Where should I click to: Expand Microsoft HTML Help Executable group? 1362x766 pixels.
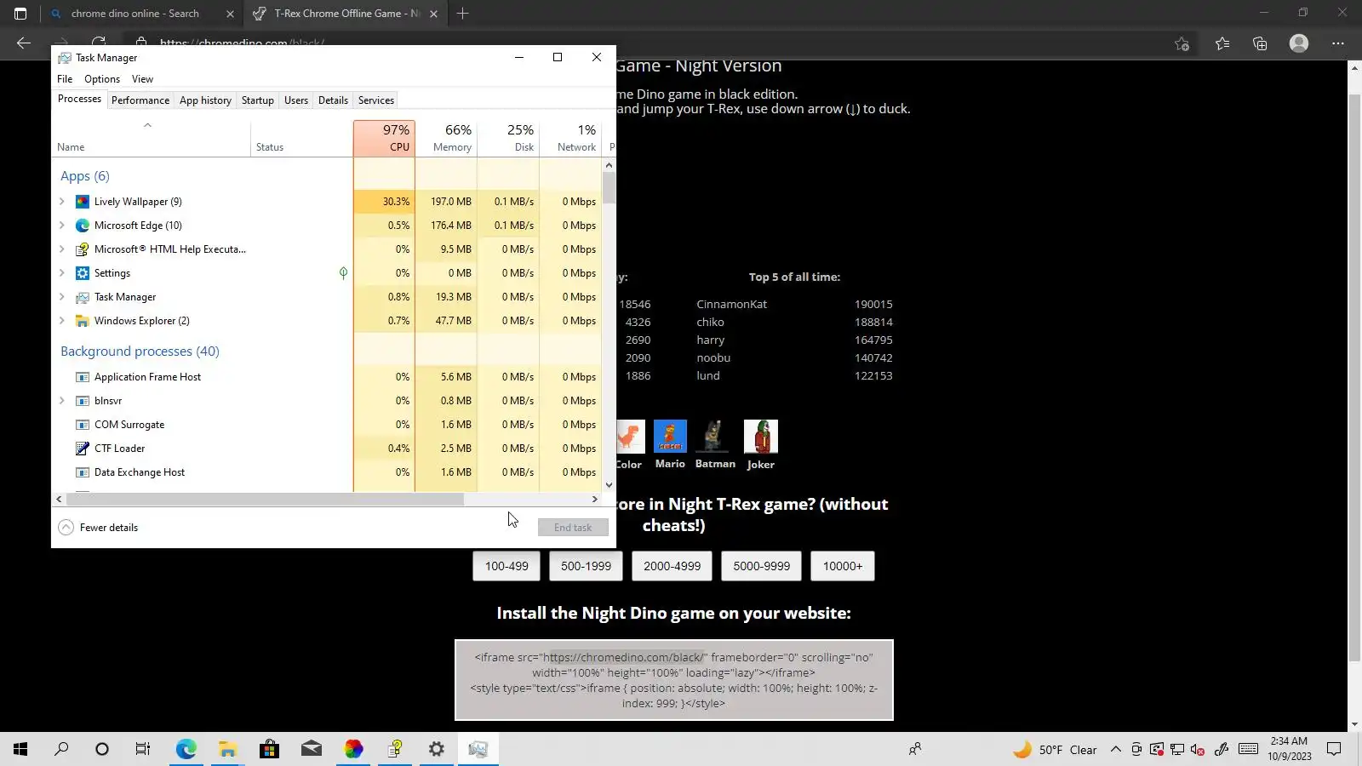[x=62, y=249]
